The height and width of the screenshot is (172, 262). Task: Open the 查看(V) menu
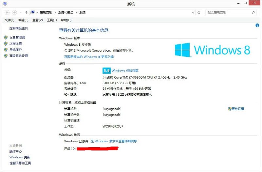[37, 20]
